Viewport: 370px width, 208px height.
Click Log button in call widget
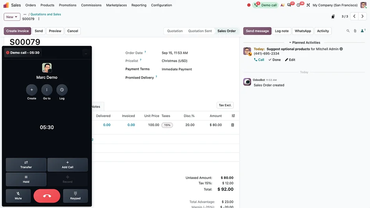tap(62, 90)
